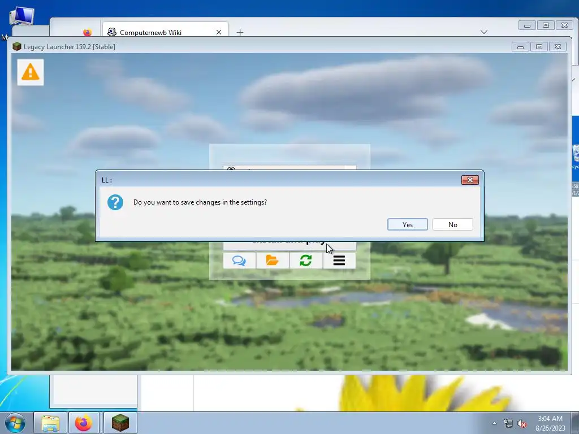Image resolution: width=579 pixels, height=434 pixels.
Task: Click the Firefox logo beside the tabs
Action: tap(88, 32)
